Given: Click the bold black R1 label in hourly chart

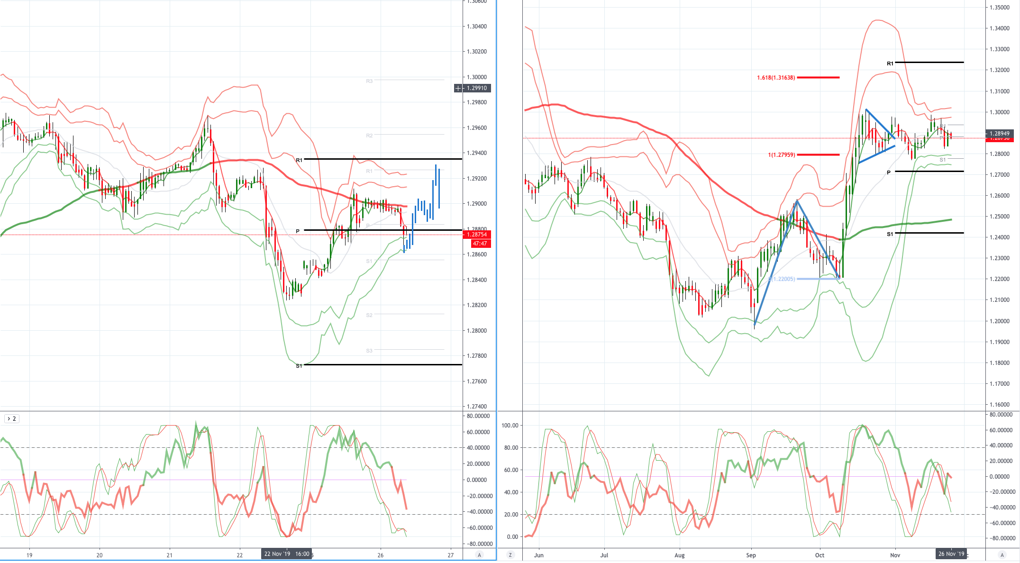Looking at the screenshot, I should (x=299, y=160).
